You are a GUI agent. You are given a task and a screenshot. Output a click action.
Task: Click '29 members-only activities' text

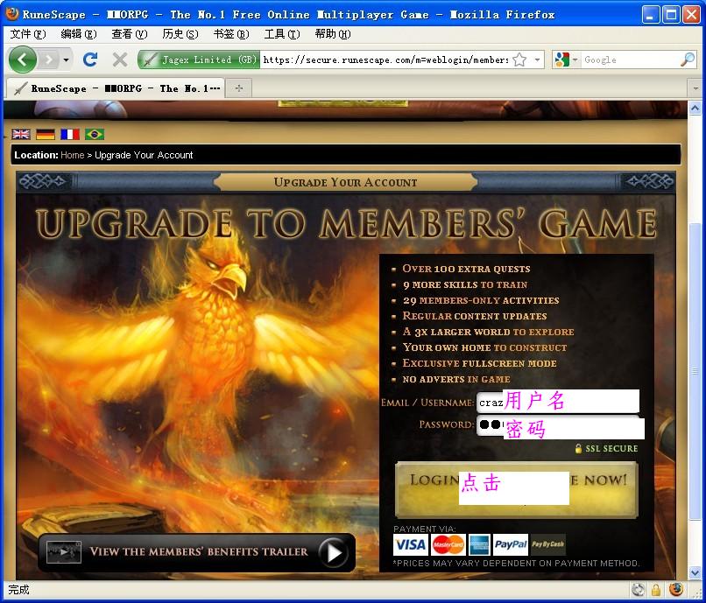[481, 300]
